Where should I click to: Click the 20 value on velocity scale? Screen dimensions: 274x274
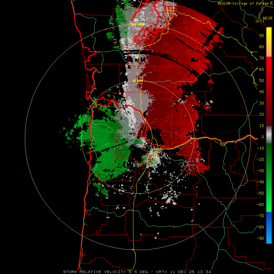click(262, 114)
